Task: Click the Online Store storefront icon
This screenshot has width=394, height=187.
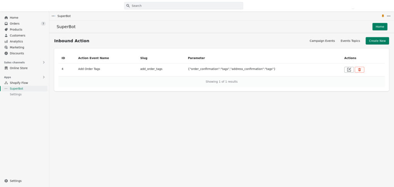Action: pos(6,68)
